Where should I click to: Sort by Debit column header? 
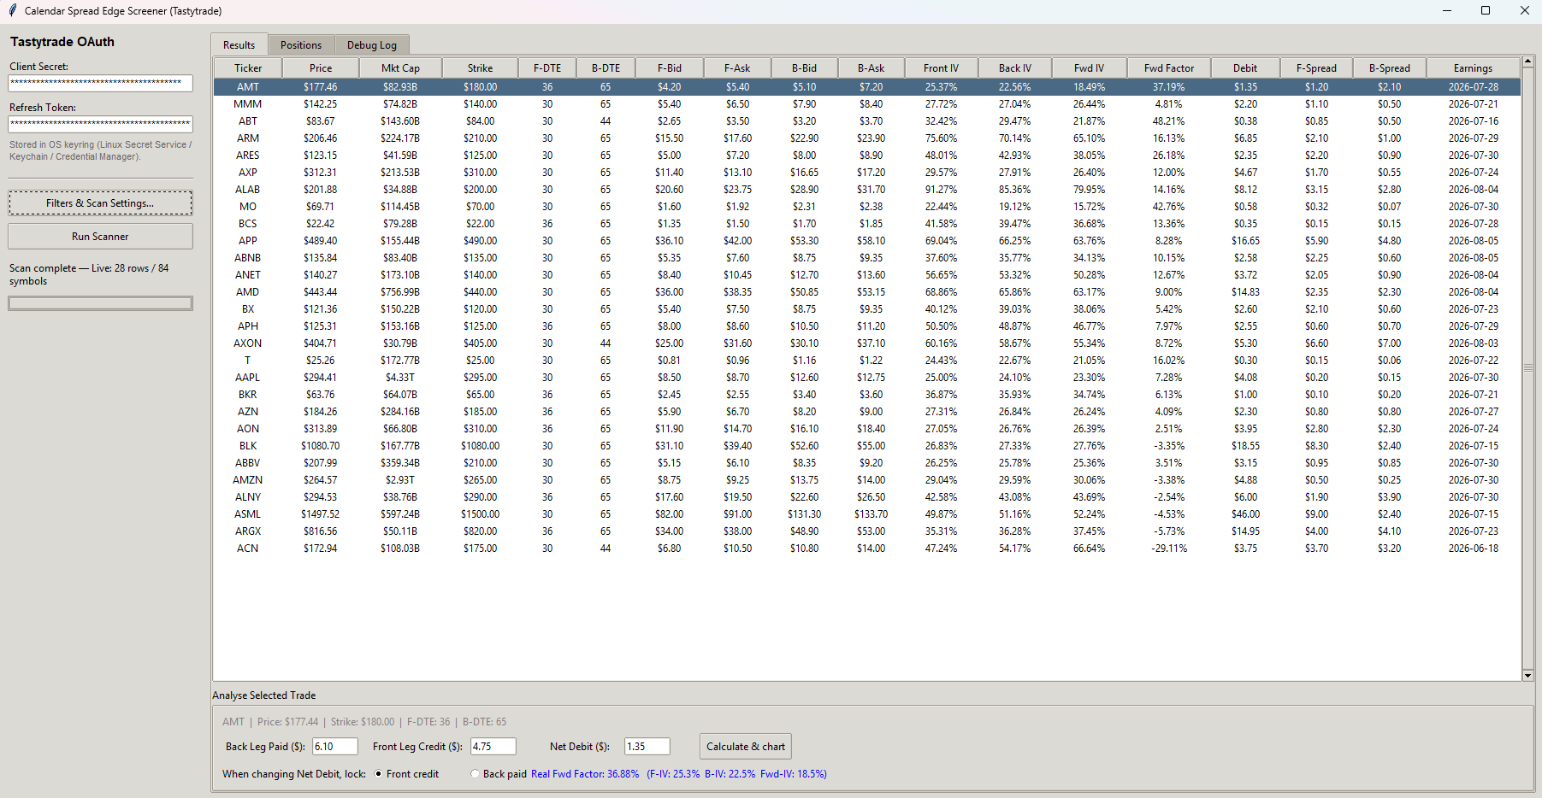click(1245, 68)
